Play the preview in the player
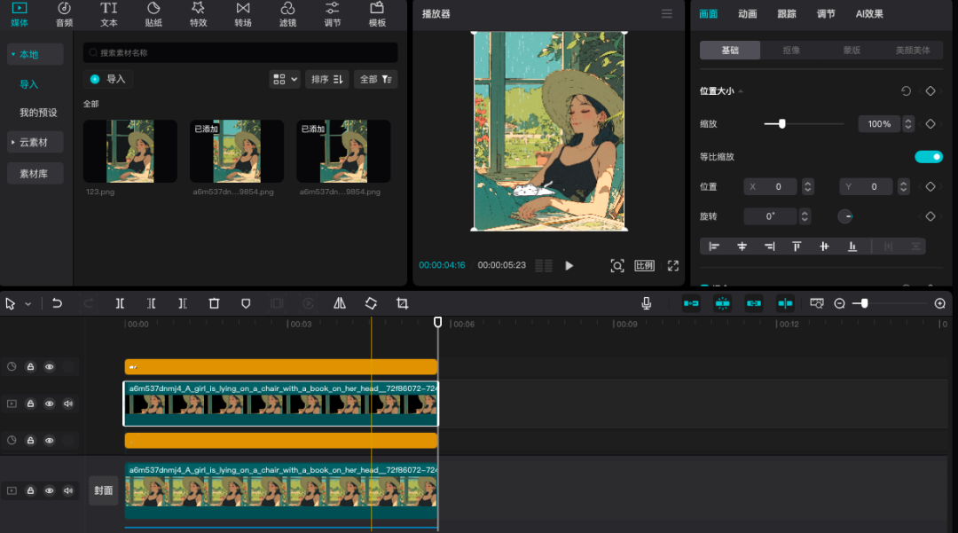The height and width of the screenshot is (533, 958). 569,265
